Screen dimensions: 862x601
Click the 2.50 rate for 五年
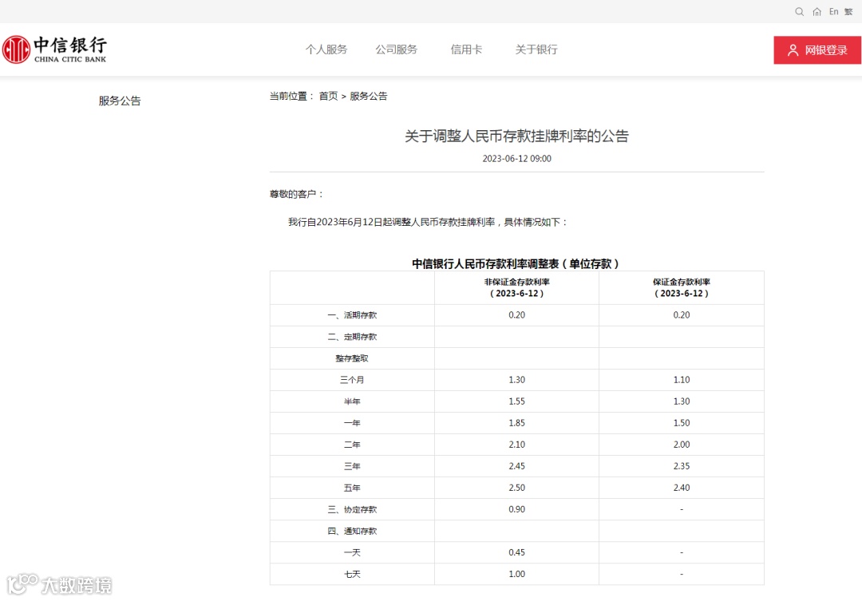516,488
